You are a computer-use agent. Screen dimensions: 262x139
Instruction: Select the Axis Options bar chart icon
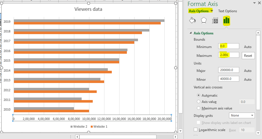point(226,20)
